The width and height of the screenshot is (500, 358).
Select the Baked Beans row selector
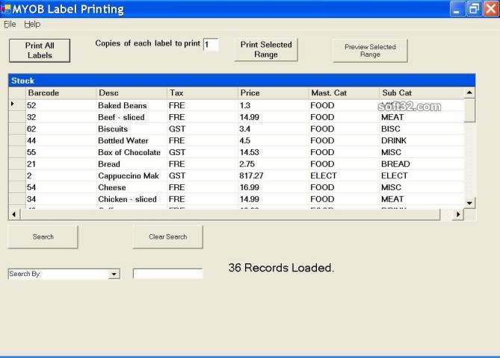[x=17, y=105]
